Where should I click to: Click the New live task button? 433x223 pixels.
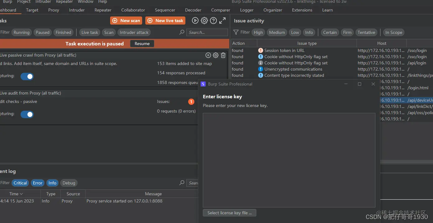click(165, 21)
